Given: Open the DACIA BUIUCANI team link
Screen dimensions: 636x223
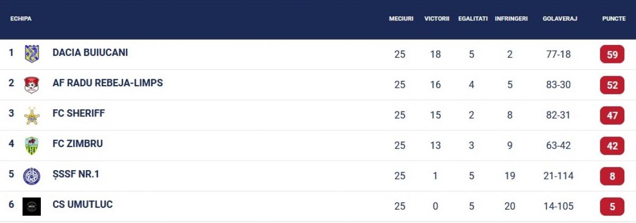Looking at the screenshot, I should (x=90, y=53).
